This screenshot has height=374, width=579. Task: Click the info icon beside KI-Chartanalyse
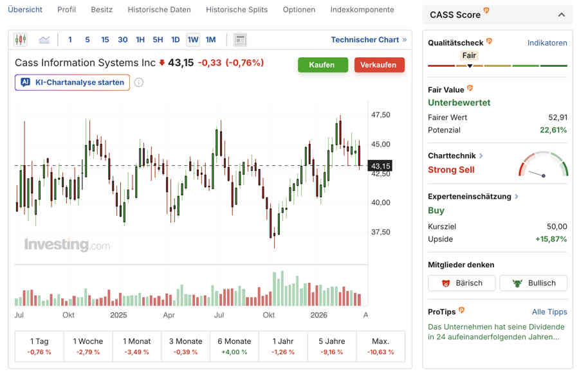[139, 82]
